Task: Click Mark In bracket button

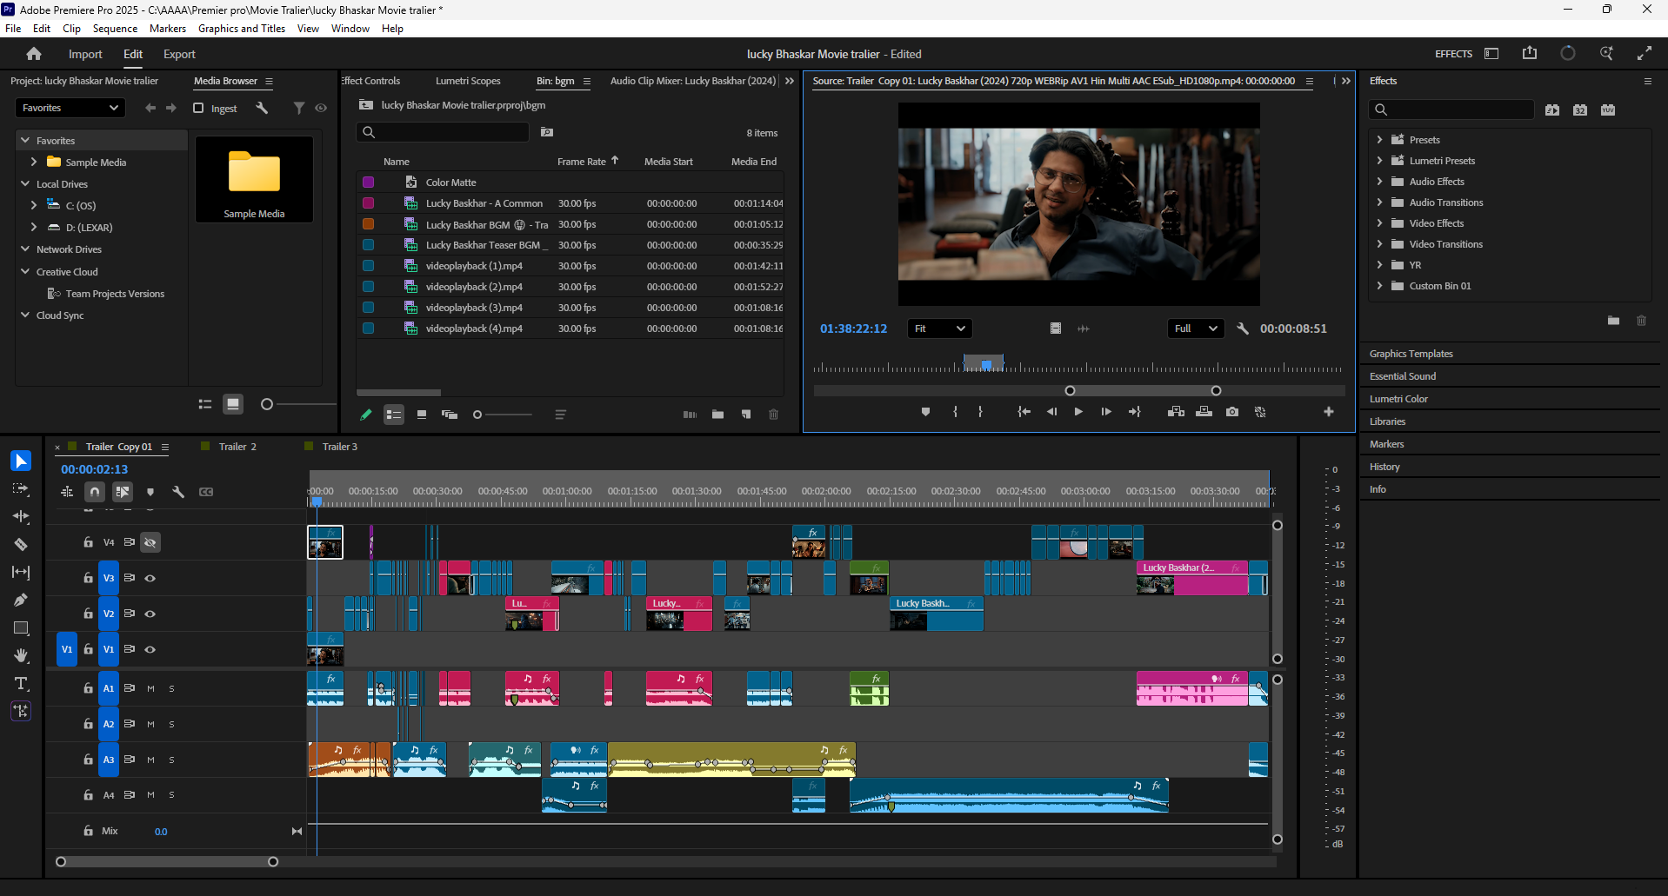Action: pyautogui.click(x=955, y=412)
